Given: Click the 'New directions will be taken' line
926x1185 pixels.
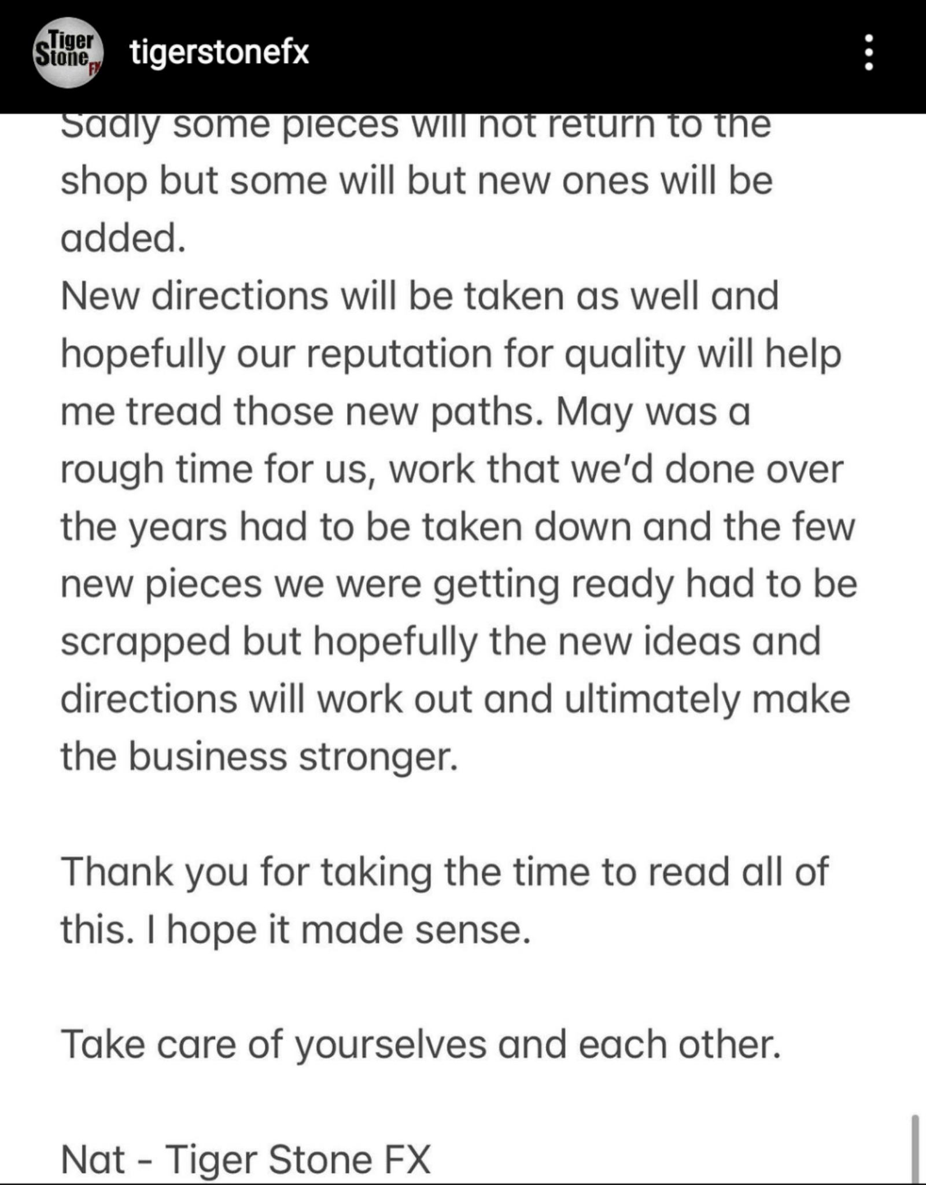Looking at the screenshot, I should [420, 296].
